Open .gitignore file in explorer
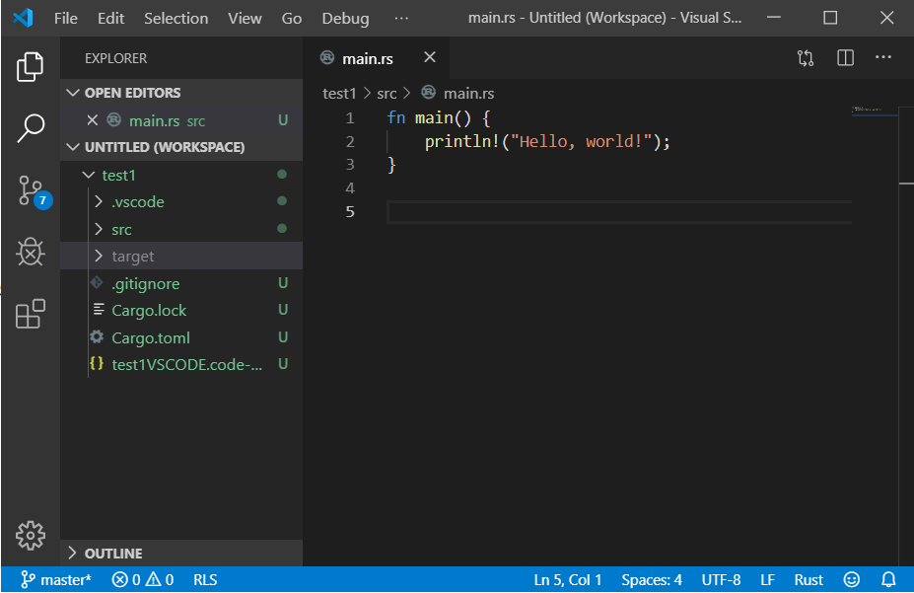This screenshot has width=914, height=593. (x=181, y=283)
